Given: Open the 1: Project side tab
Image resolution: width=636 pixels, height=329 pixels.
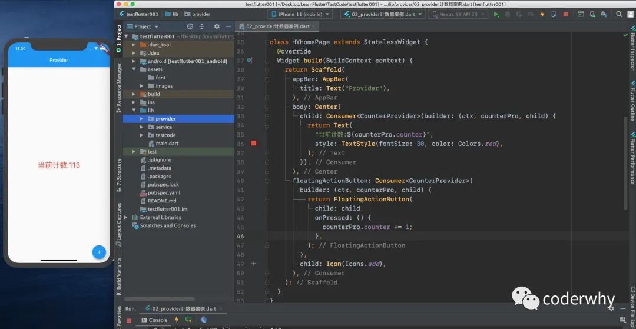Looking at the screenshot, I should (119, 39).
